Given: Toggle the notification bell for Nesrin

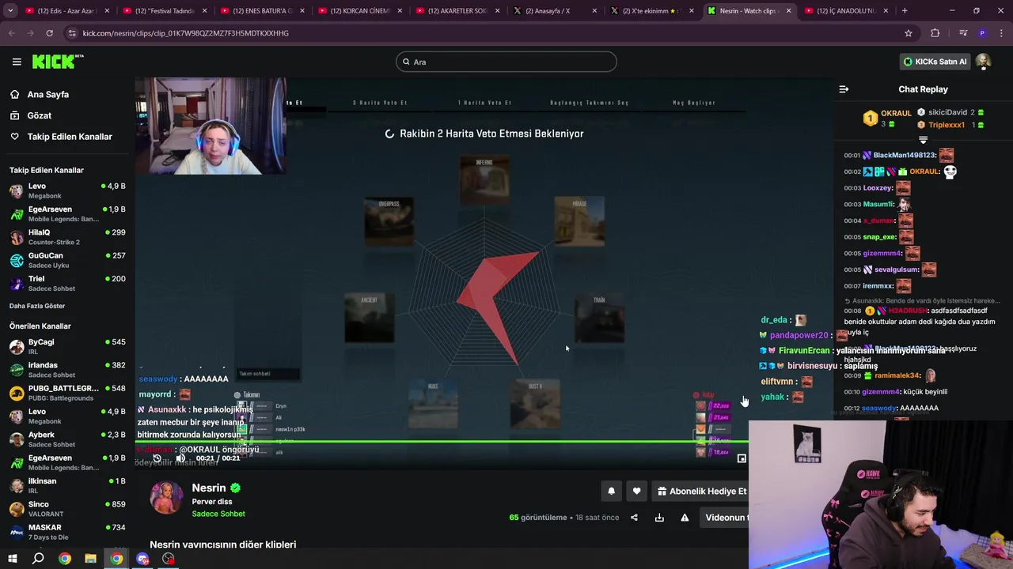Looking at the screenshot, I should point(611,492).
